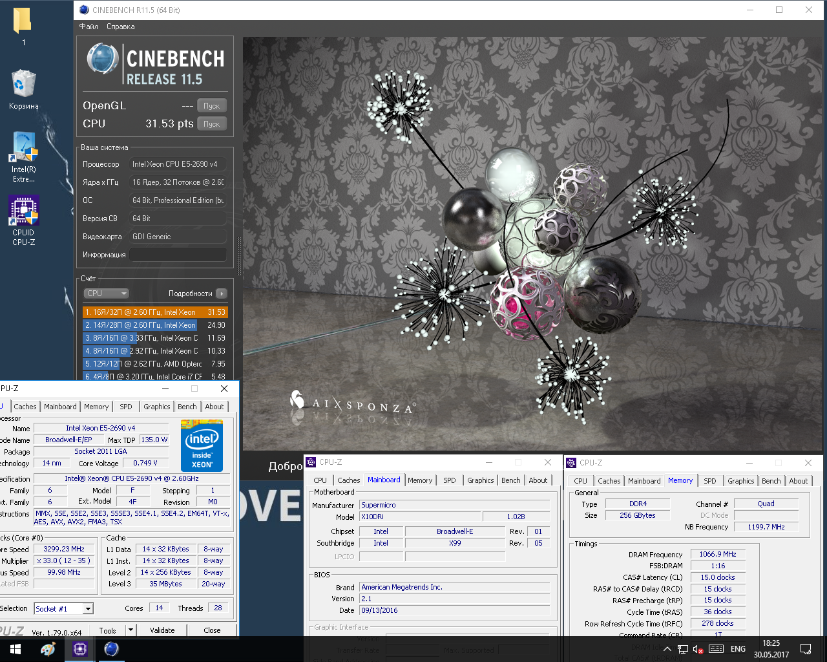Select the Cinebench taskbar icon
Image resolution: width=827 pixels, height=662 pixels.
coord(111,649)
